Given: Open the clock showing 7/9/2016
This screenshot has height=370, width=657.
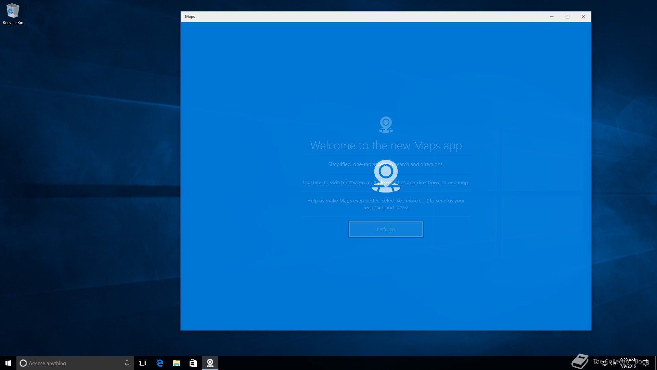Looking at the screenshot, I should (628, 363).
